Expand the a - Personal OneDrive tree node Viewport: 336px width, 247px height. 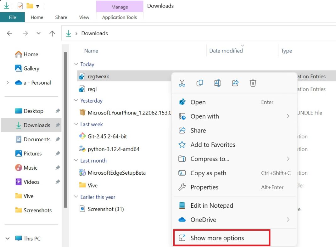click(x=8, y=82)
